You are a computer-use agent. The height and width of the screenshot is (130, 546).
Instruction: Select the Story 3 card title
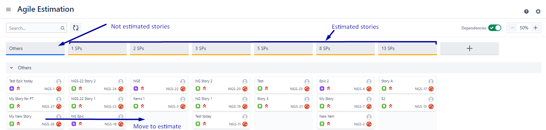pyautogui.click(x=263, y=99)
